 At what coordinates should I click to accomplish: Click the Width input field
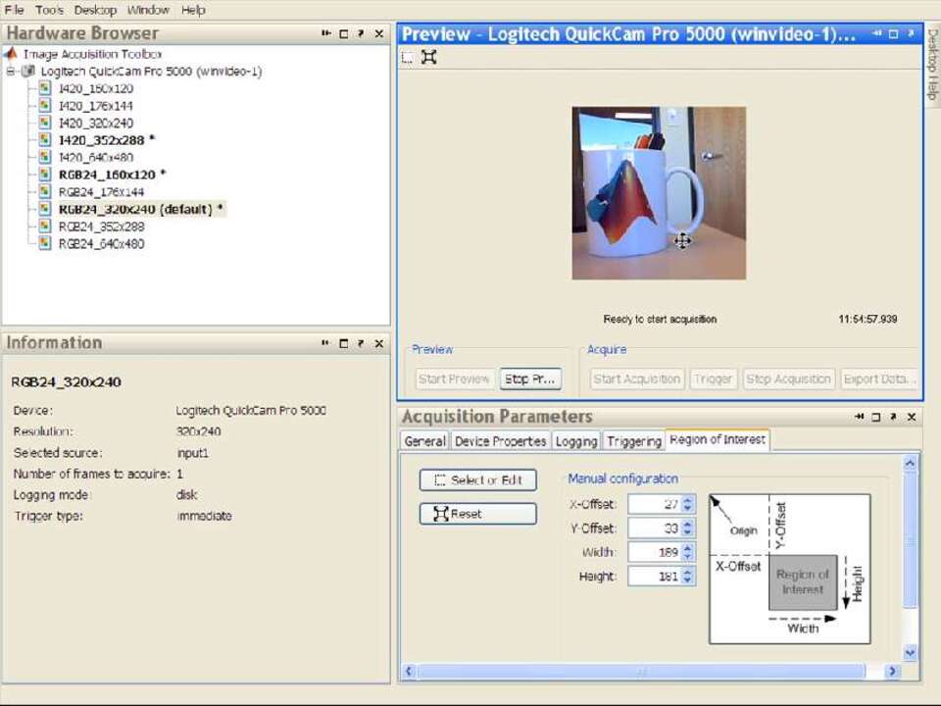[x=654, y=552]
